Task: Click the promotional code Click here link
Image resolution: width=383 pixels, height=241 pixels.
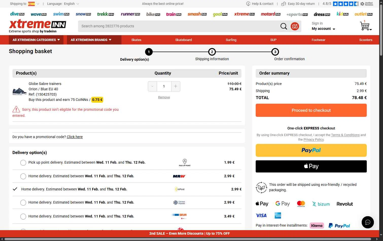Action: (x=75, y=137)
